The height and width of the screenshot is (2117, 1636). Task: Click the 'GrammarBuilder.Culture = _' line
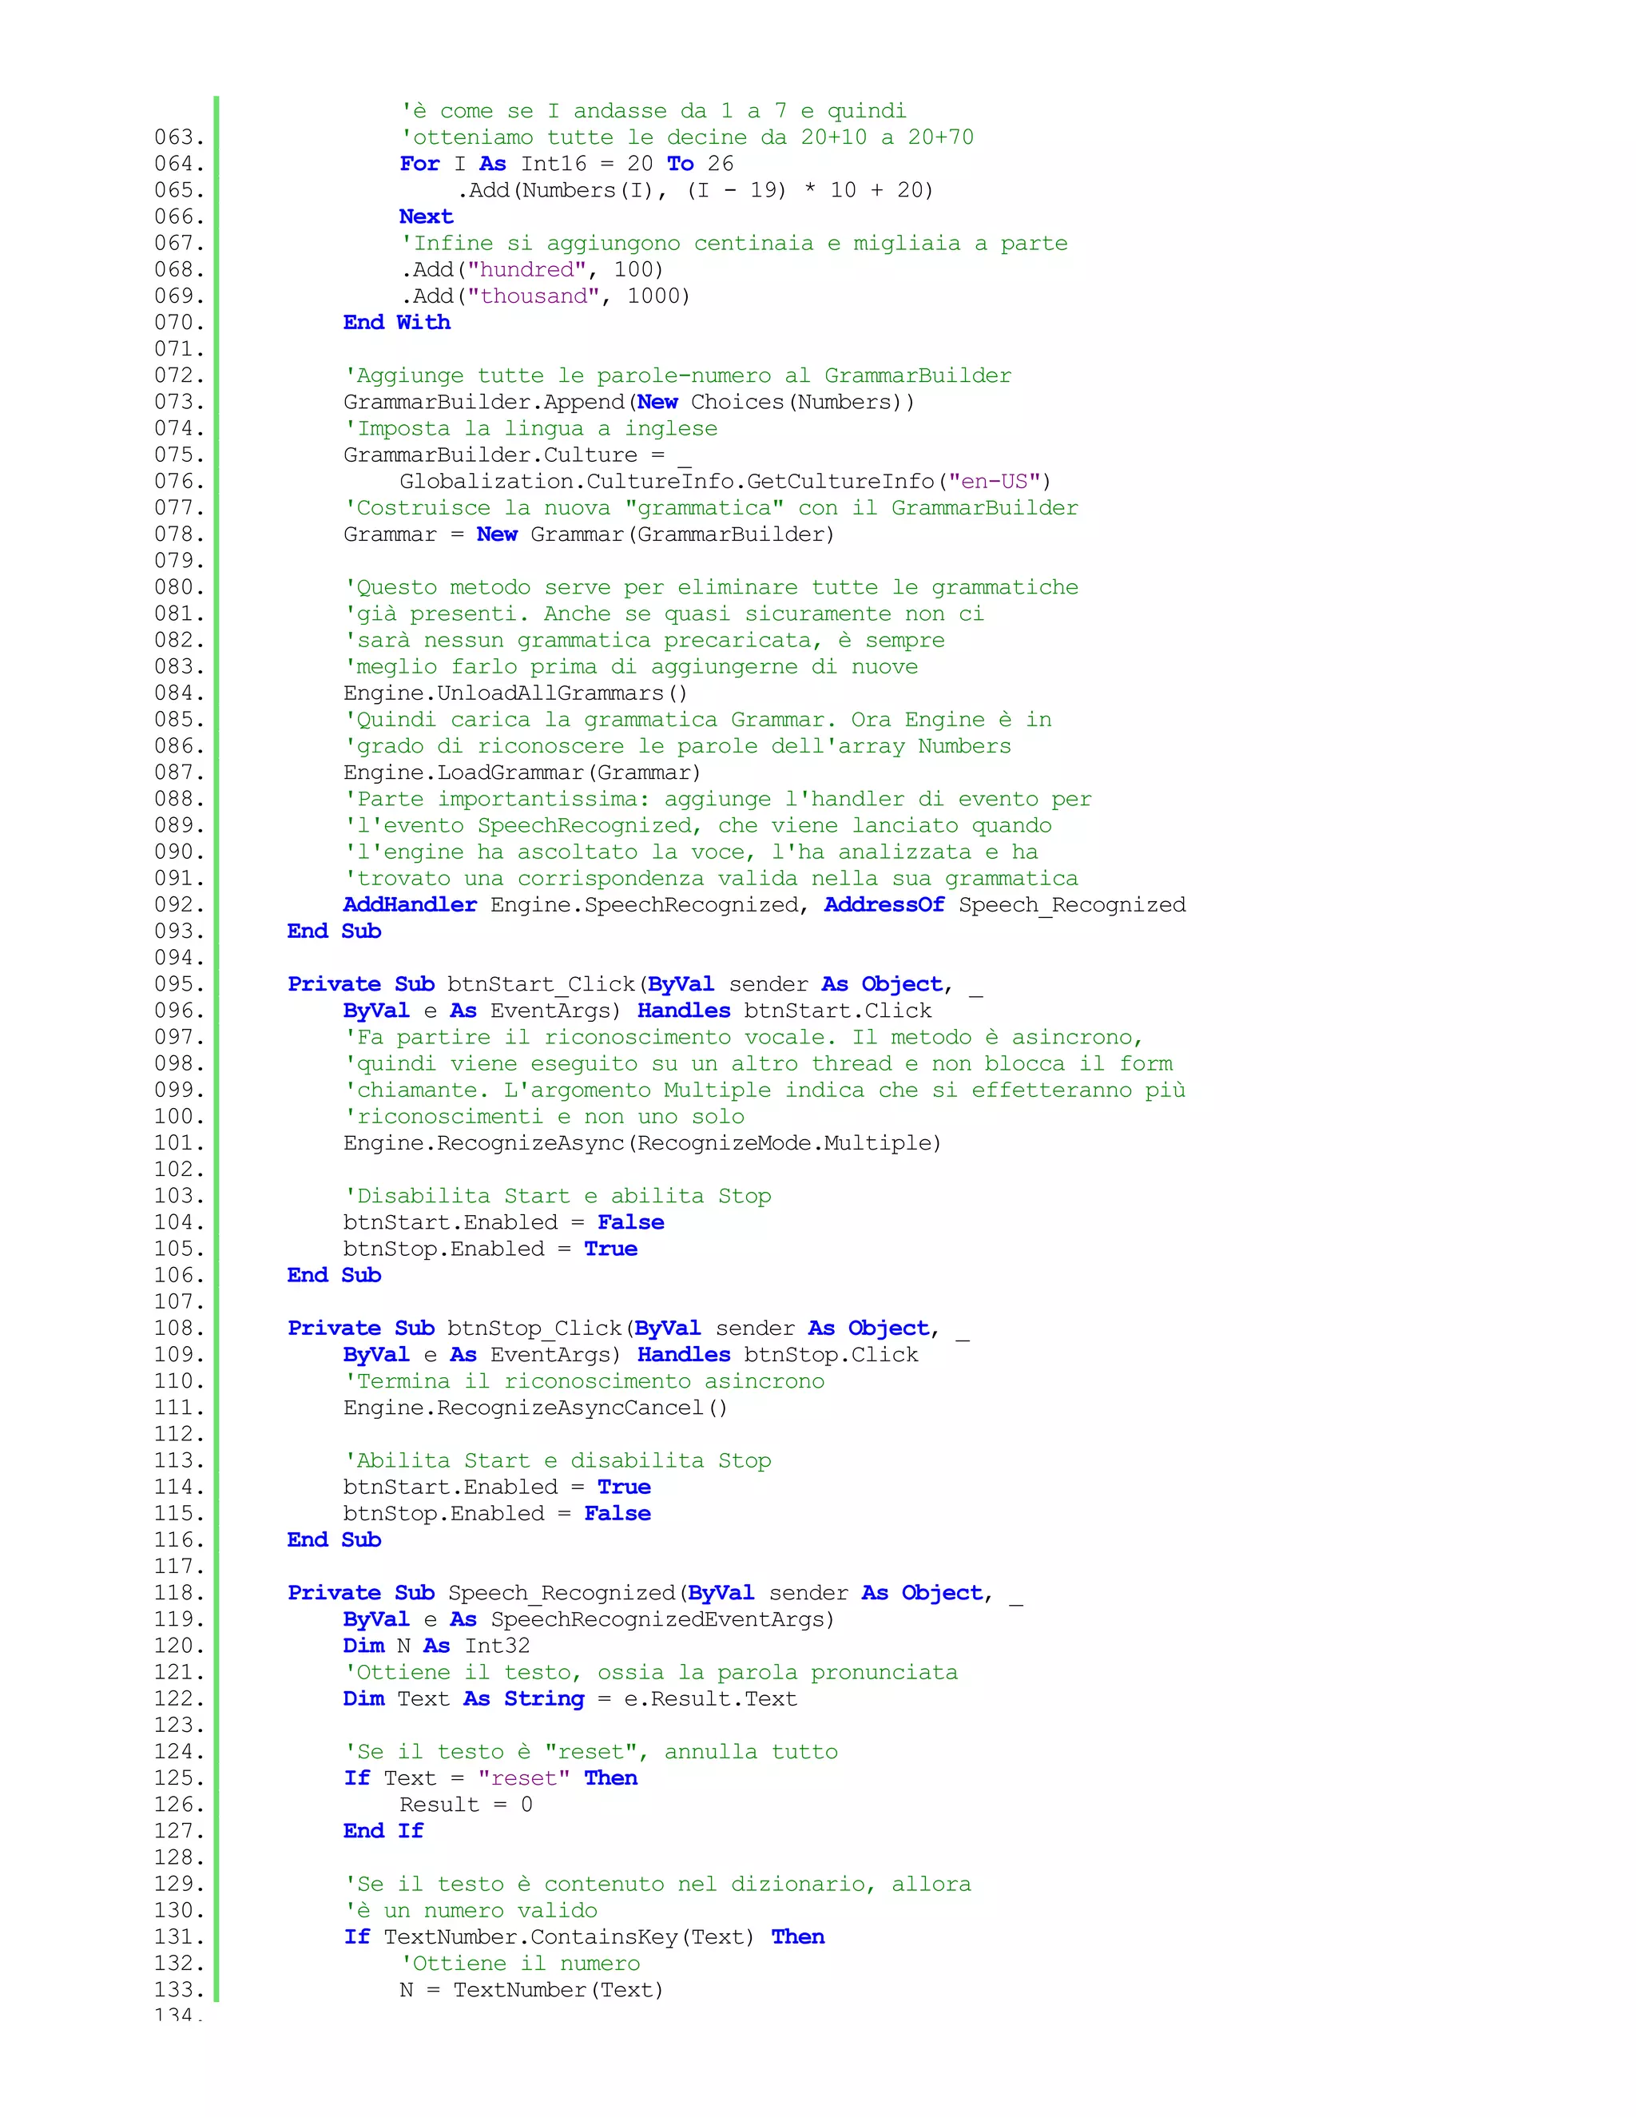518,455
